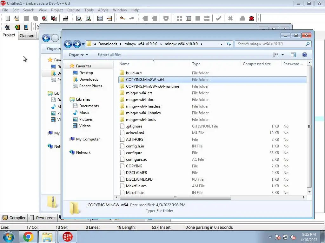Click the Find magnifier icon in Dev-C++
The height and width of the screenshot is (243, 325).
tap(79, 18)
